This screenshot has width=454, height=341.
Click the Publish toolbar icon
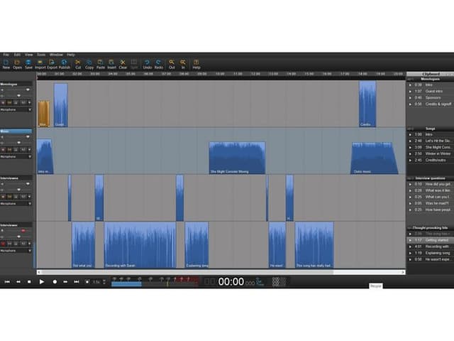coord(65,65)
